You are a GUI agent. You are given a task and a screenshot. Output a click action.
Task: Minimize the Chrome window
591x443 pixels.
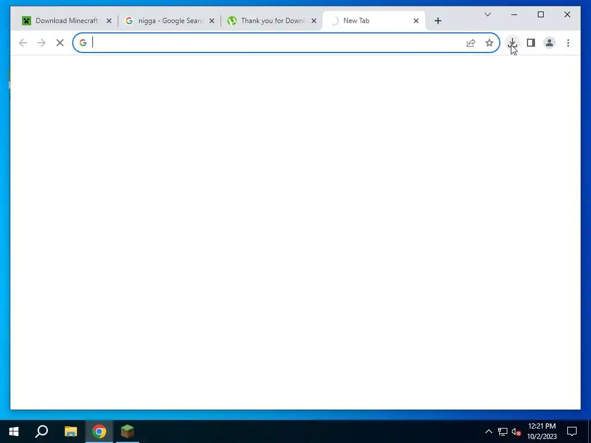tap(514, 14)
